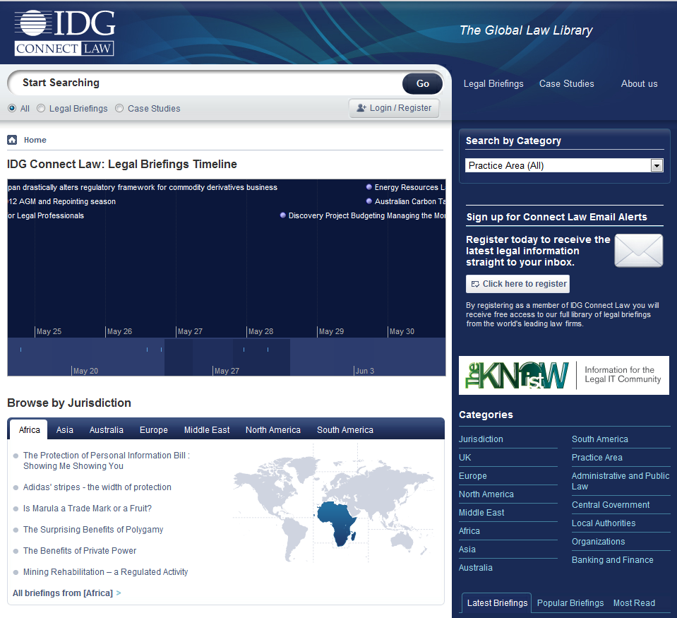Open Administrative and Public Law category
The height and width of the screenshot is (618, 677).
pyautogui.click(x=621, y=481)
